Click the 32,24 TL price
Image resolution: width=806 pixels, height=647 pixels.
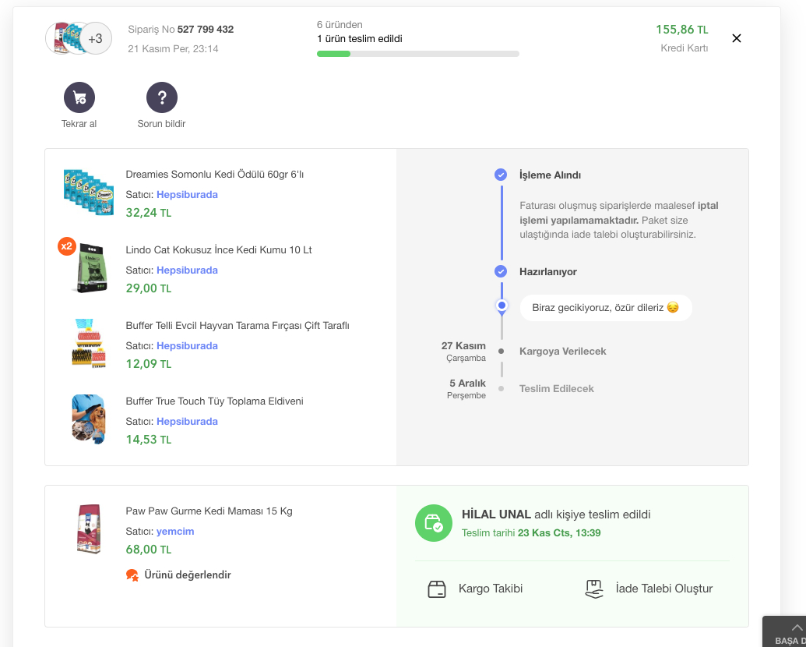click(149, 213)
